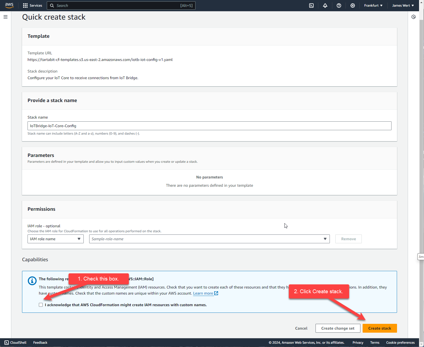Open CloudShell from the top bar icon
The height and width of the screenshot is (347, 424).
(311, 6)
